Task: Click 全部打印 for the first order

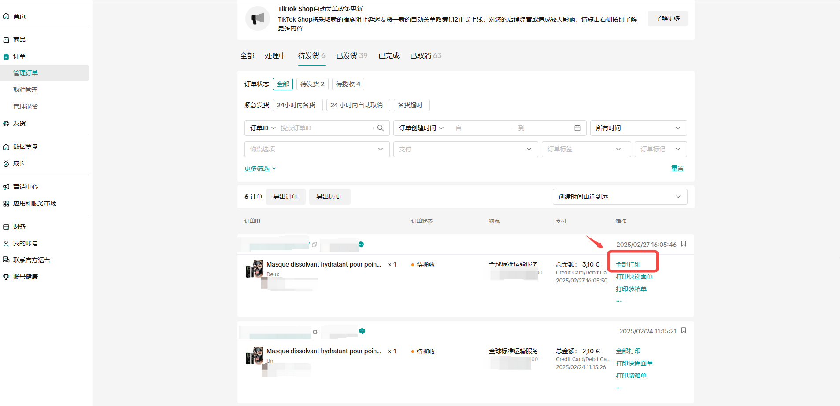Action: [x=628, y=264]
